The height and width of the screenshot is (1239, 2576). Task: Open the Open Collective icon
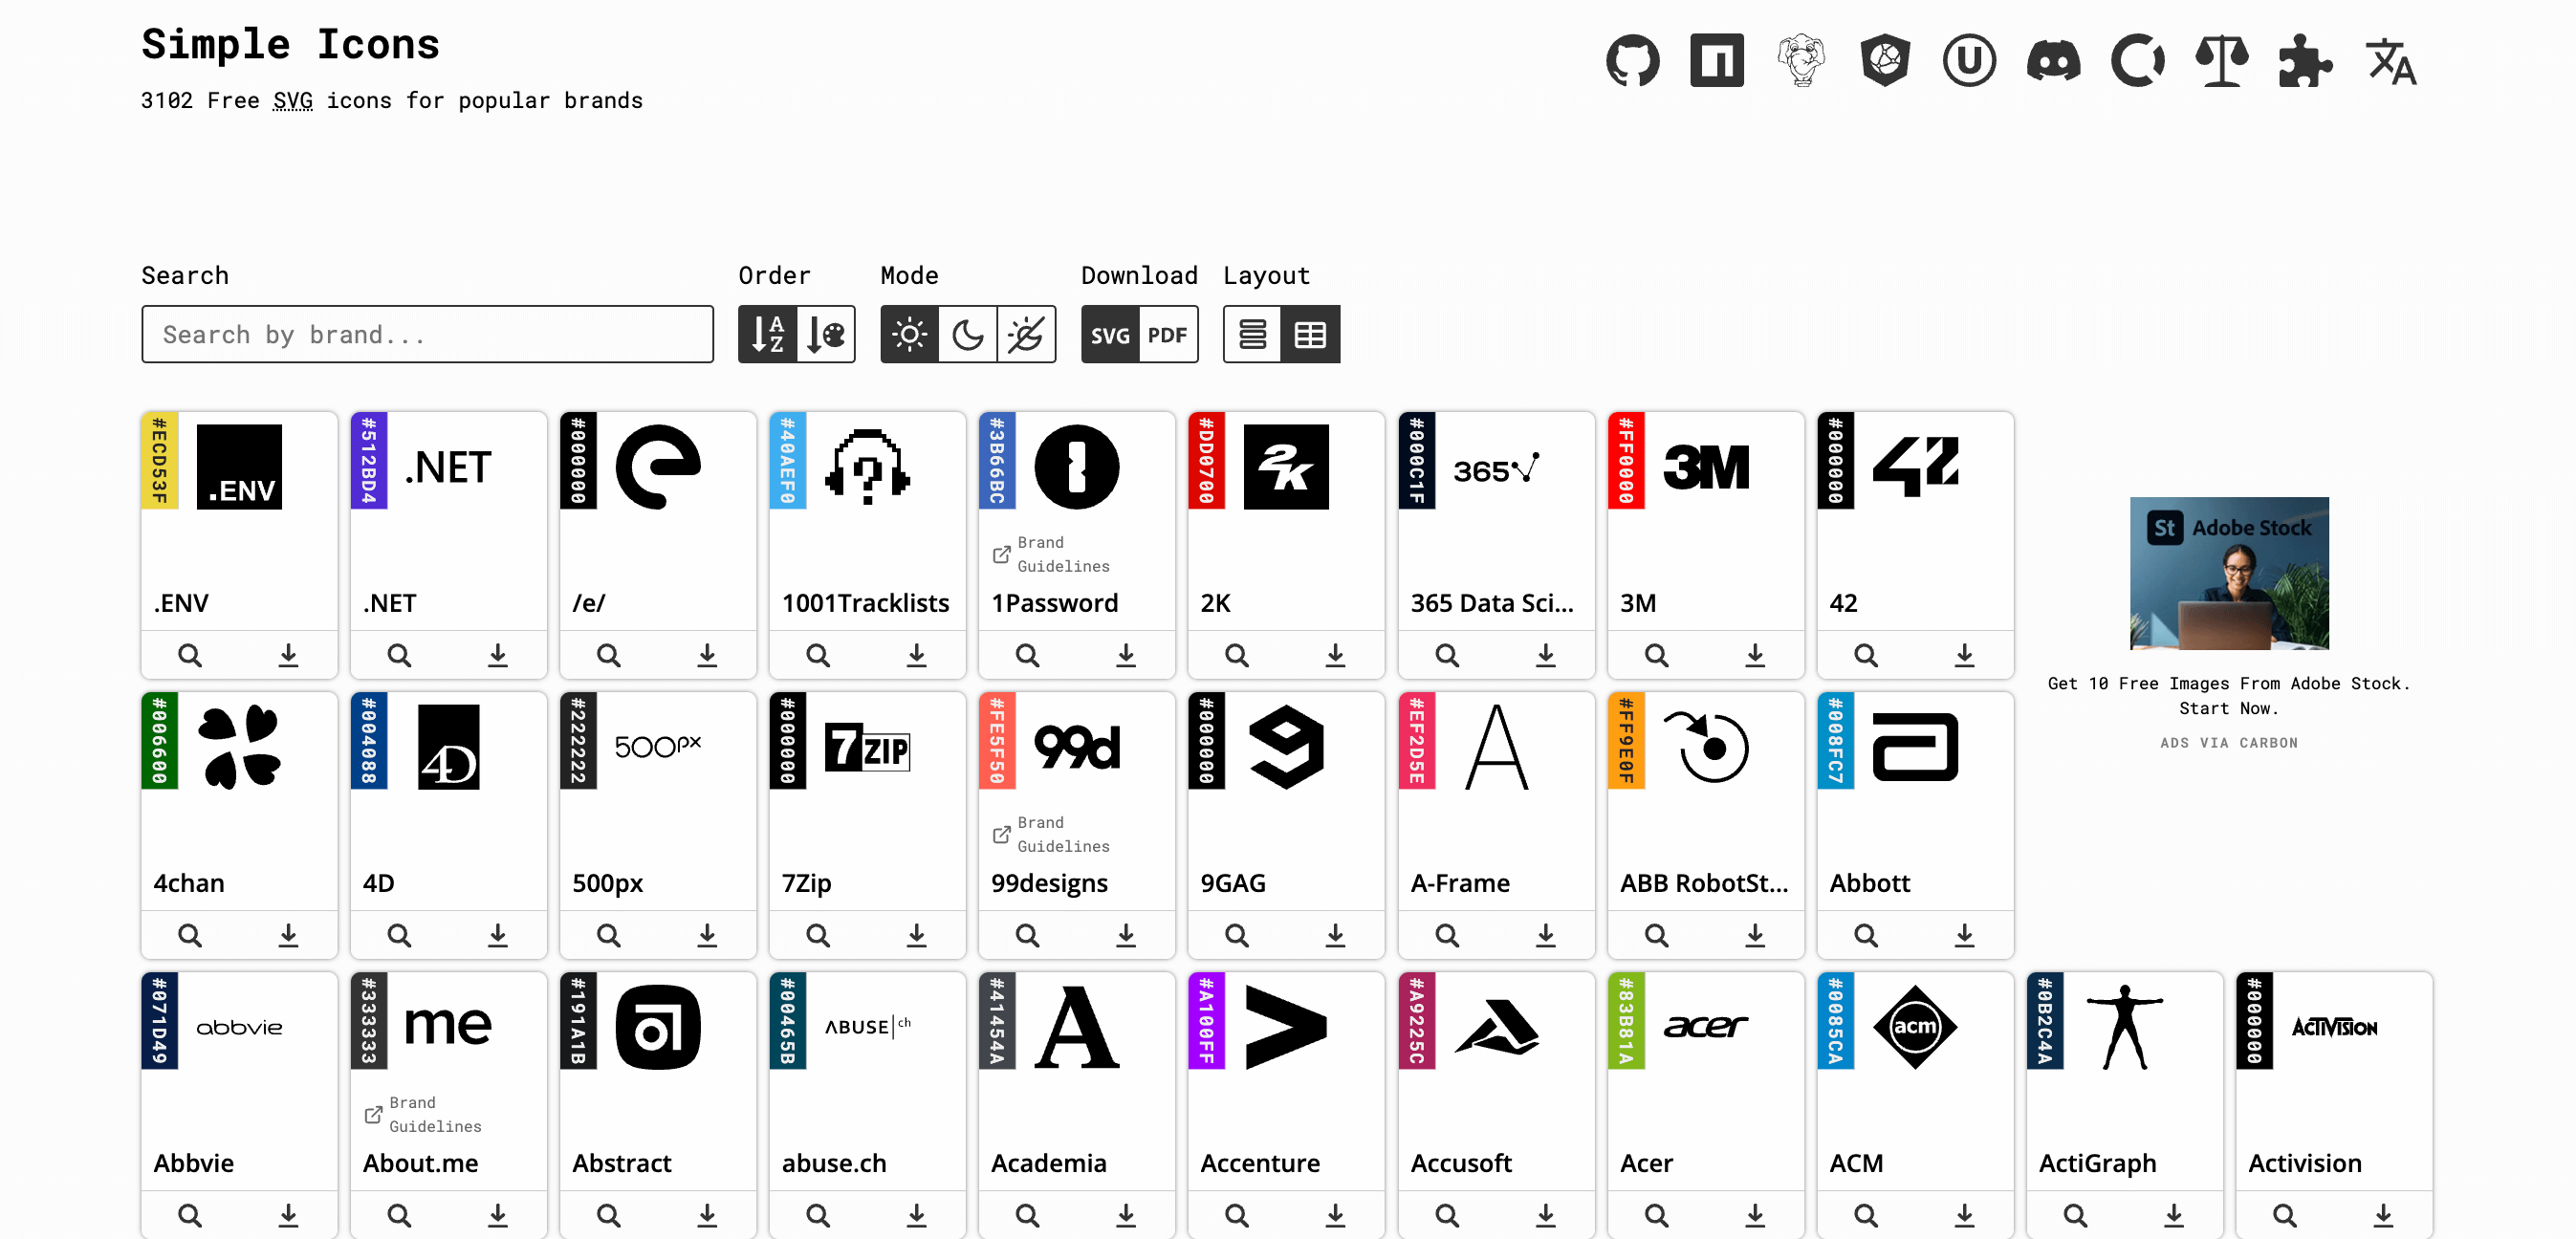[2138, 61]
